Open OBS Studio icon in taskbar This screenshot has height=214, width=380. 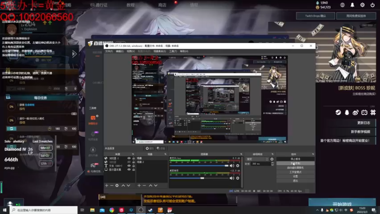(141, 210)
